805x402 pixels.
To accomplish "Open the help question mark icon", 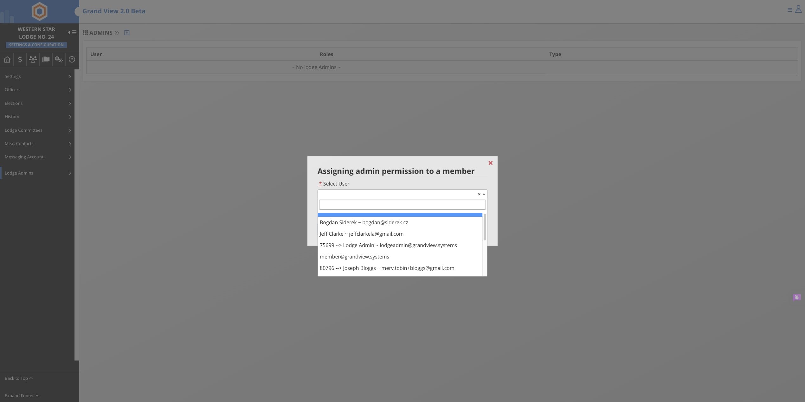I will point(72,59).
